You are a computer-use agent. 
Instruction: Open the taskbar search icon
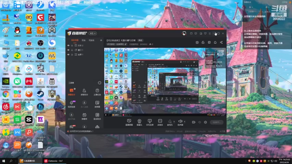pos(11,161)
